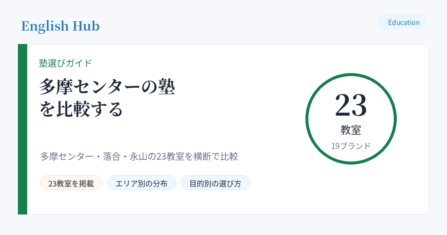Image resolution: width=447 pixels, height=235 pixels.
Task: Click the green vertical accent bar
Action: coord(22,129)
